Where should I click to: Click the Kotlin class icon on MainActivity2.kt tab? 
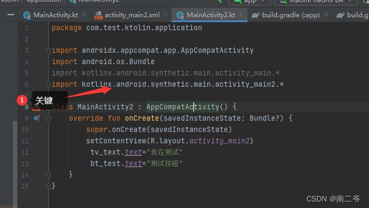click(x=180, y=15)
